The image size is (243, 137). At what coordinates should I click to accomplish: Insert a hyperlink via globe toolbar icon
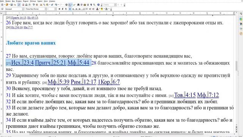66,5
